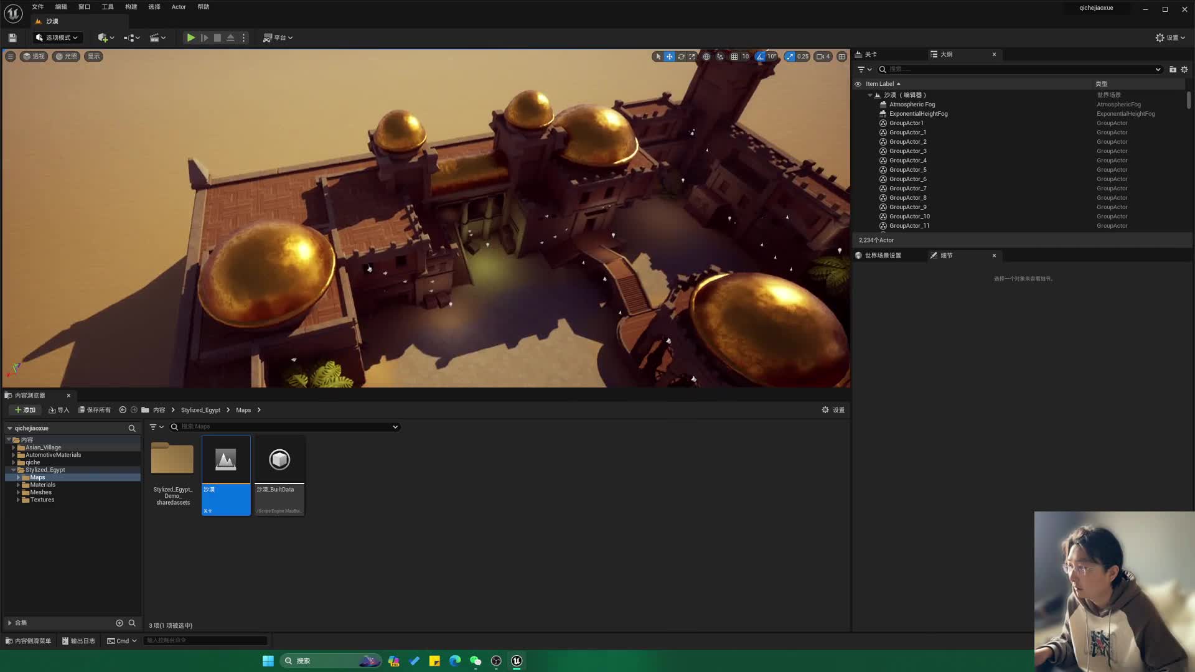Click the 显示 show flags button
Viewport: 1195px width, 672px height.
coord(93,57)
